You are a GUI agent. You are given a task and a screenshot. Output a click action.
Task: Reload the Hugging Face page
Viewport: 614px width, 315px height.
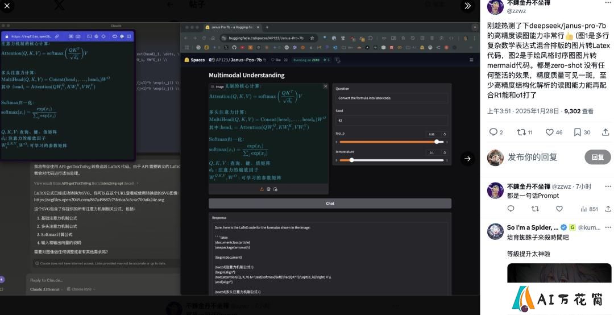(x=204, y=38)
